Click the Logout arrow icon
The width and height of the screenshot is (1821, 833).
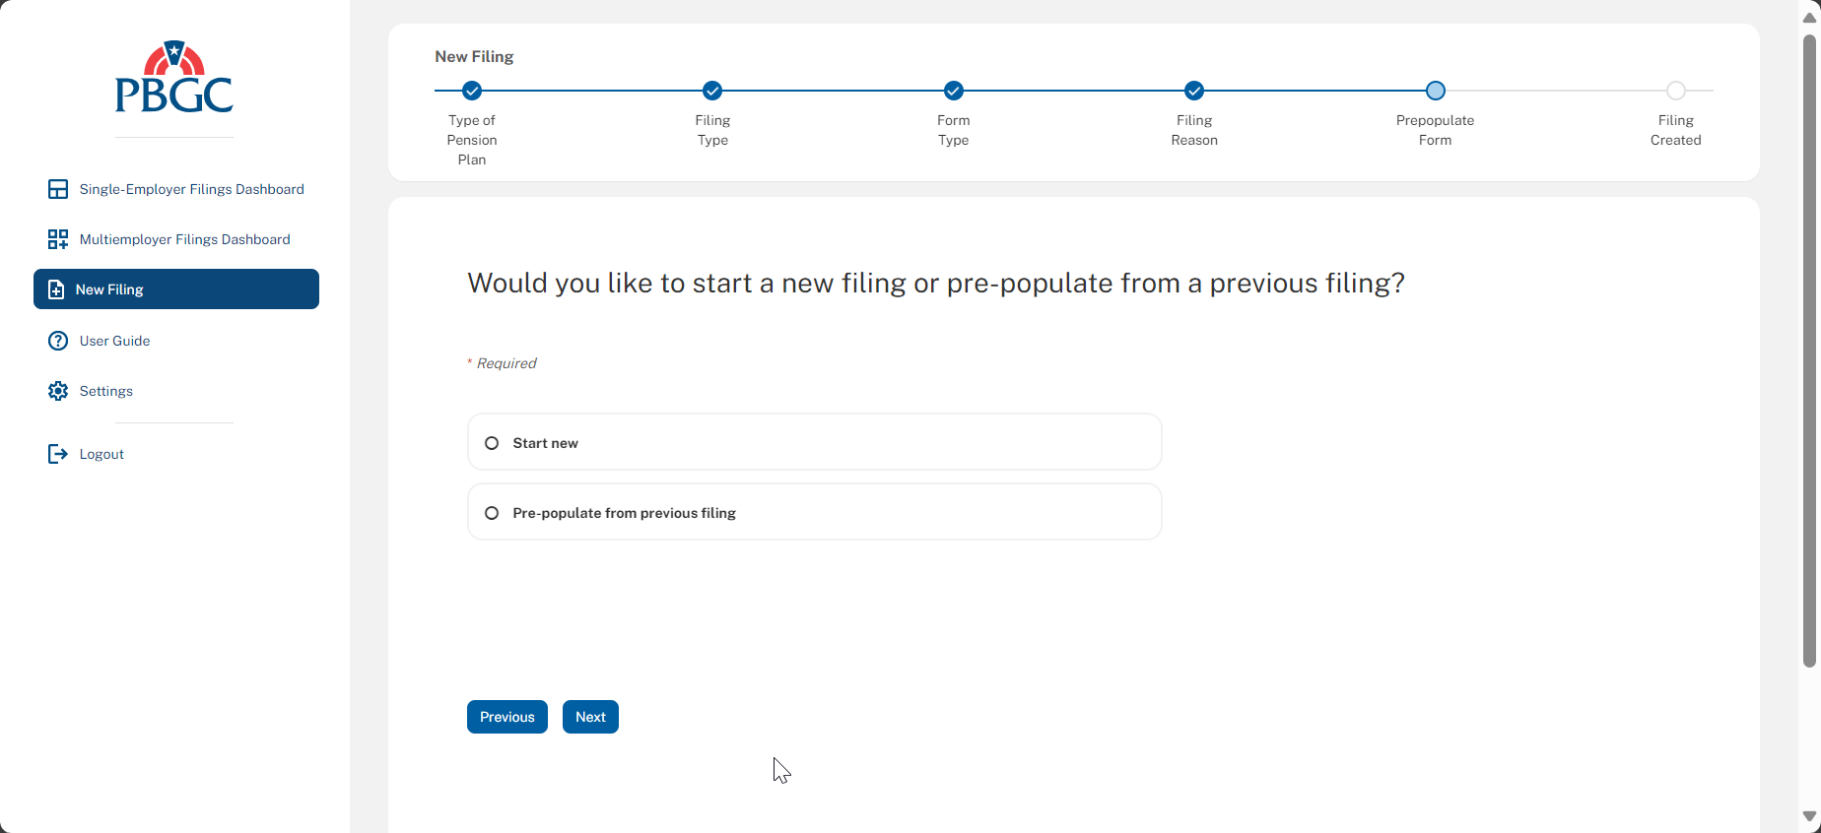[x=58, y=454]
